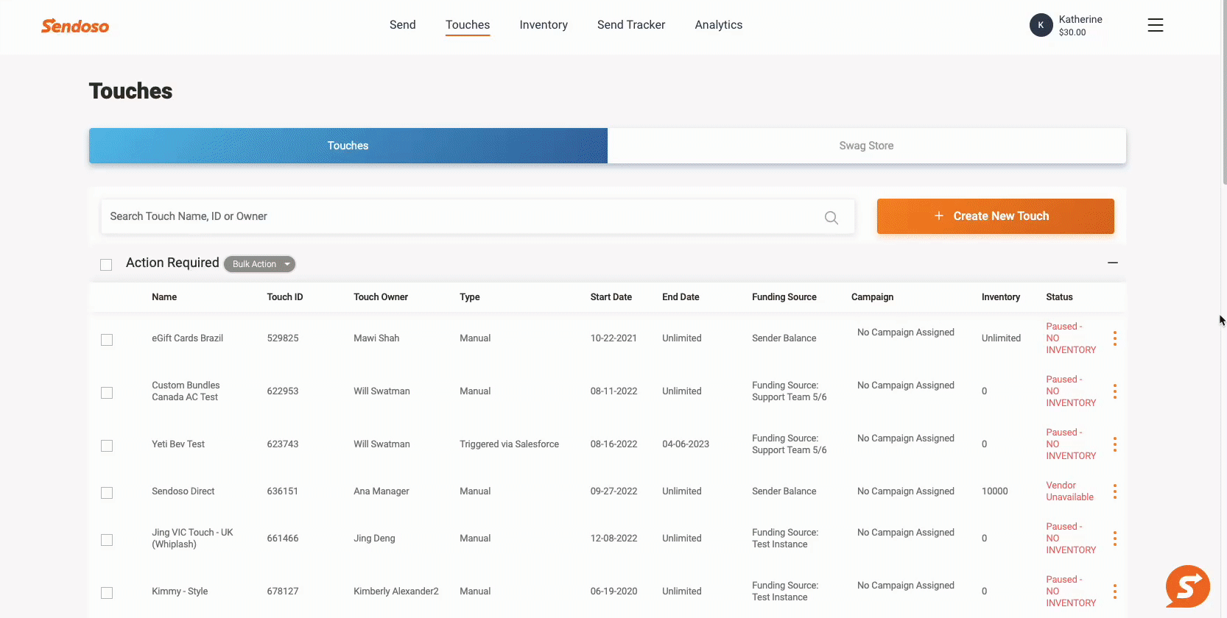Open Analytics in top navigation
1227x618 pixels.
point(719,25)
